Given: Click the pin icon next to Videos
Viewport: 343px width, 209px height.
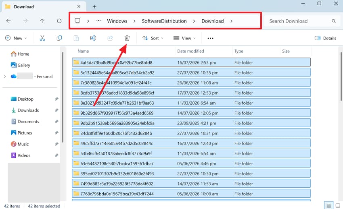Looking at the screenshot, I should tap(56, 155).
